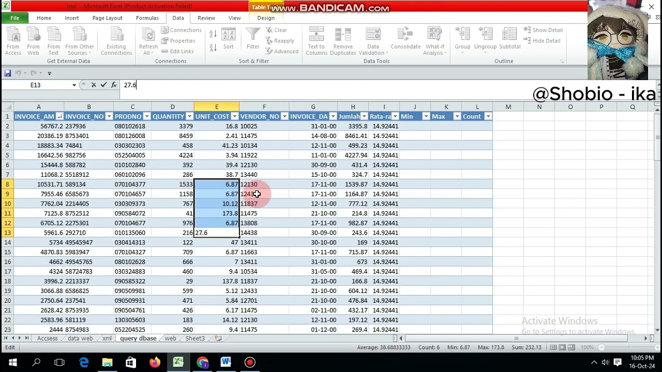Switch to the Accsess sheet tab

click(47, 338)
